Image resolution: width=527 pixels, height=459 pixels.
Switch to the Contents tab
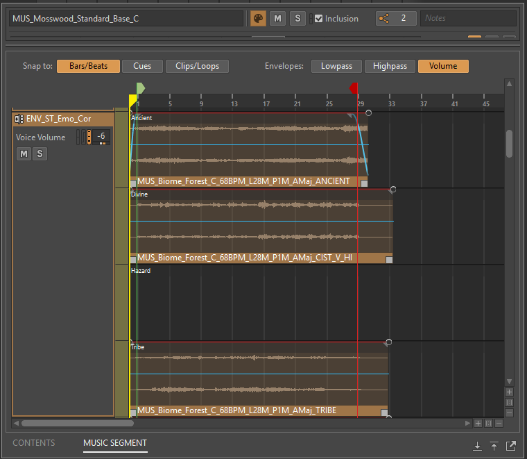(x=34, y=443)
